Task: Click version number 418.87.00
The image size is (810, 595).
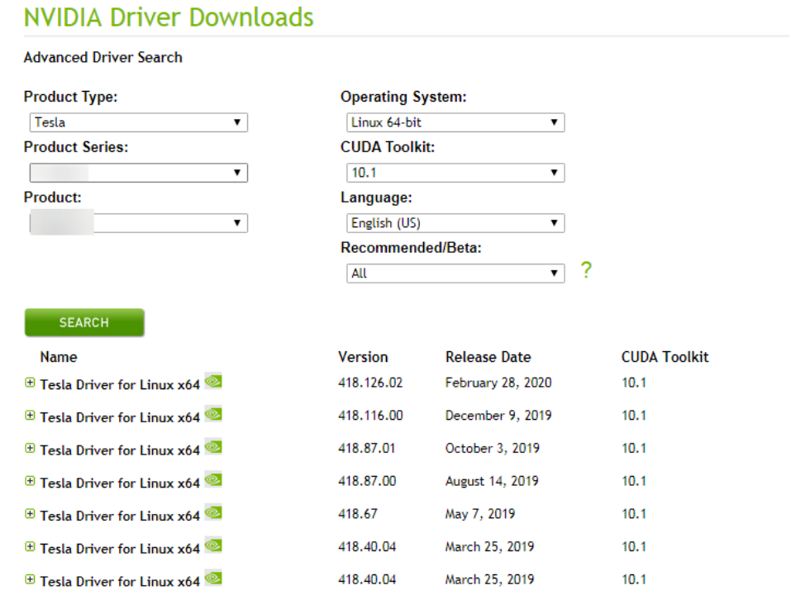Action: point(367,481)
